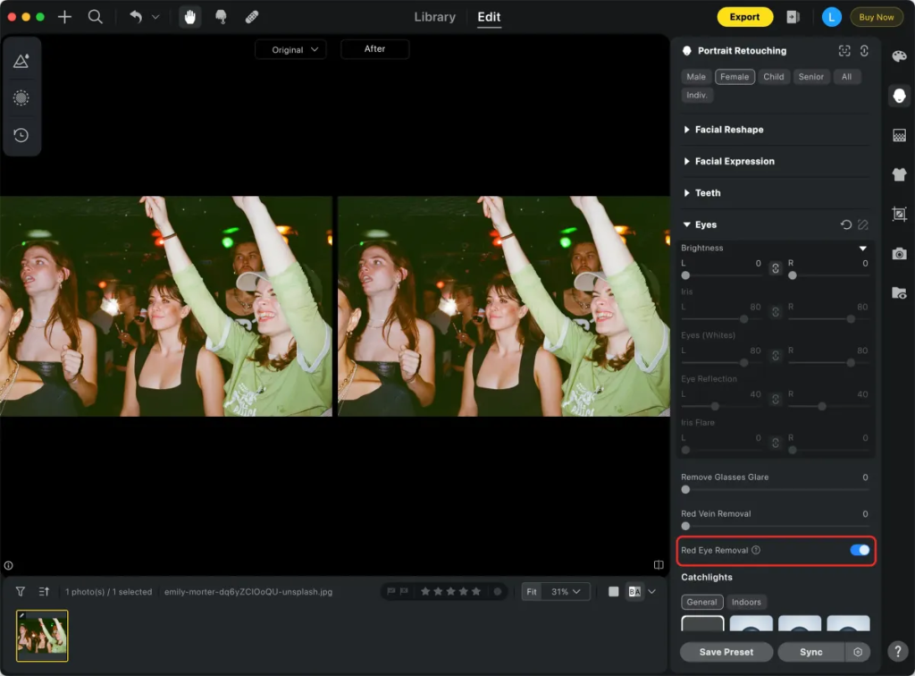
Task: Click the Remove Glasses Glare slider handle
Action: coord(686,489)
